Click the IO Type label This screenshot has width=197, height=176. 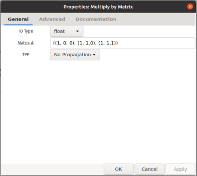click(26, 31)
